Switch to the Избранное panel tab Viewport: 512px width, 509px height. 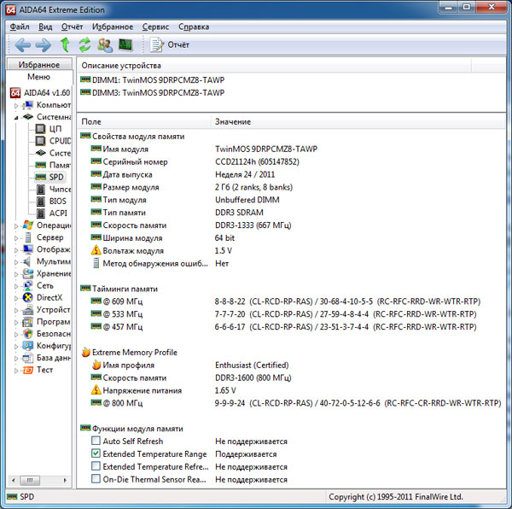coord(39,65)
